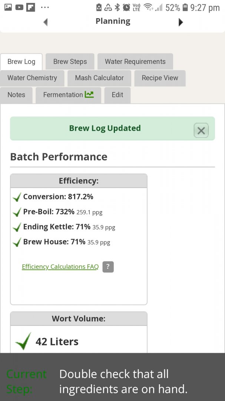
Task: Dismiss the Brew Log Updated banner
Action: (x=201, y=130)
